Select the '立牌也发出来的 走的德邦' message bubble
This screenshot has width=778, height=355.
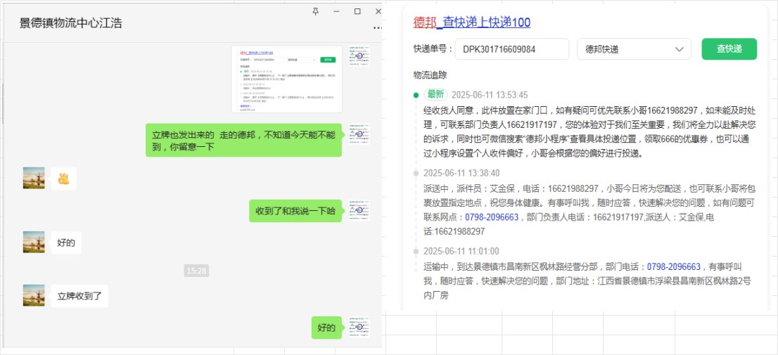[243, 141]
